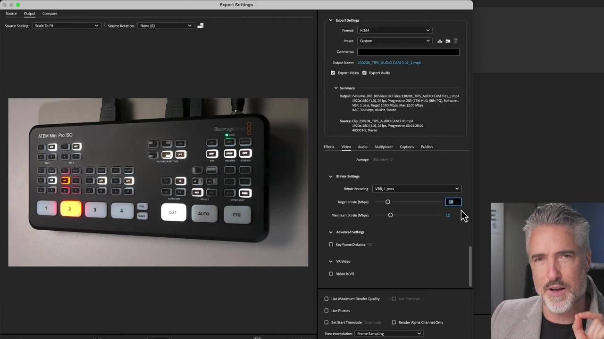Click the Maximum Bitrate slider handle
604x339 pixels.
click(390, 215)
